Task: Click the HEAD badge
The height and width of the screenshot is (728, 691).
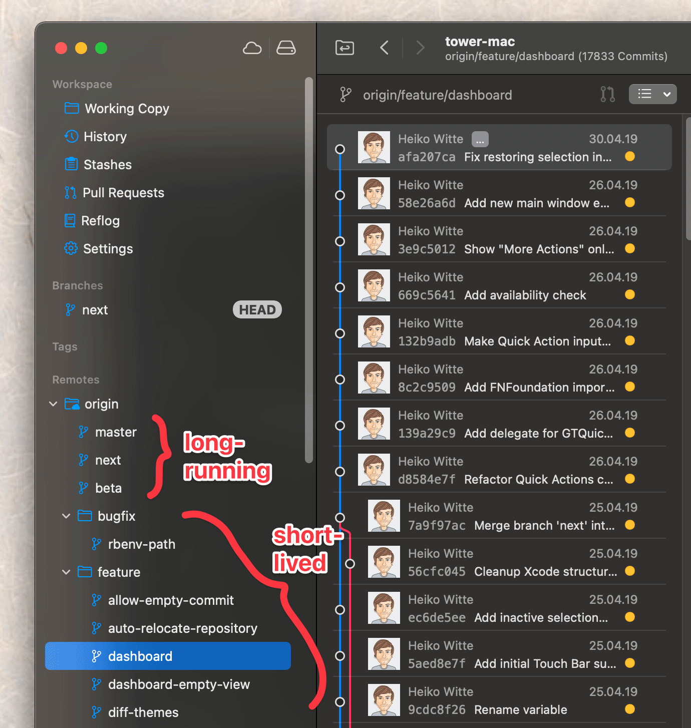Action: point(257,310)
